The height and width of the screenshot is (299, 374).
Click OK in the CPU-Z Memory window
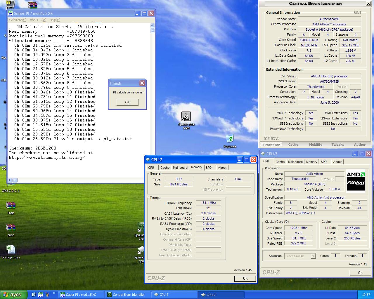click(x=245, y=279)
